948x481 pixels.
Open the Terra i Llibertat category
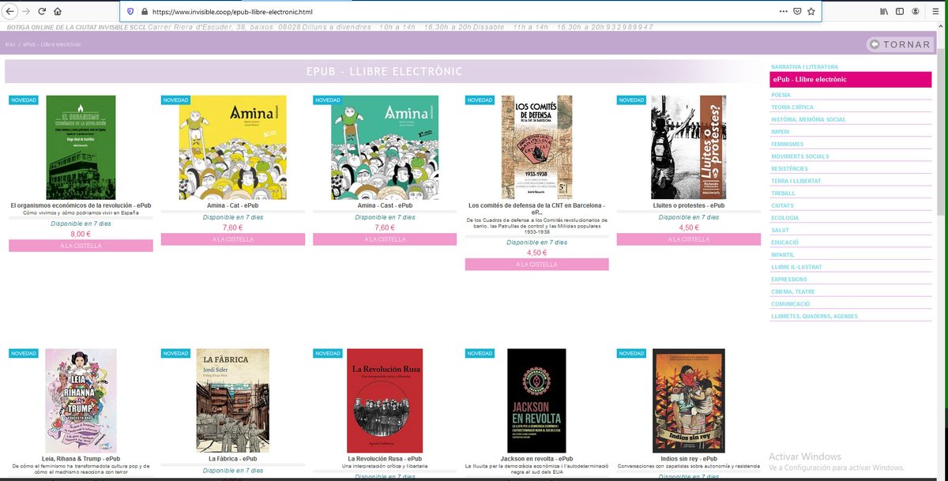tap(796, 181)
